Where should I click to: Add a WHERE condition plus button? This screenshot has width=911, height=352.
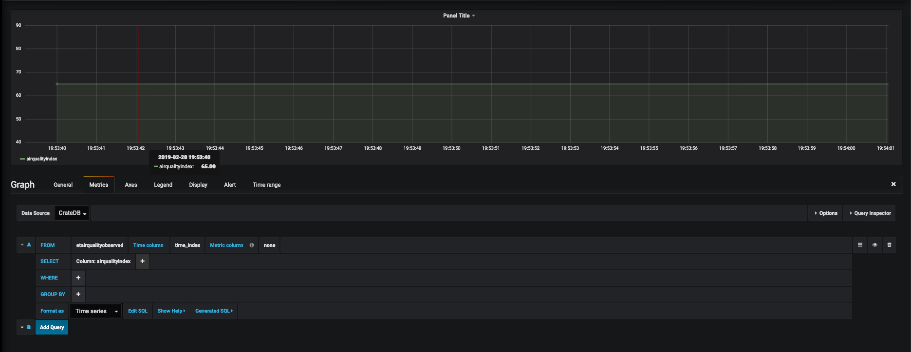[78, 278]
